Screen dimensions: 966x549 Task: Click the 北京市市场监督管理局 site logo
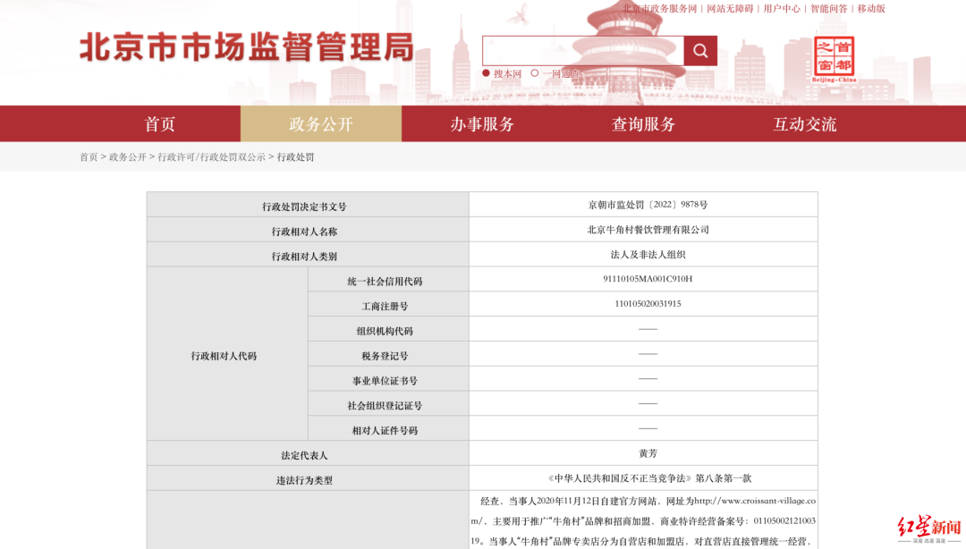(x=247, y=47)
